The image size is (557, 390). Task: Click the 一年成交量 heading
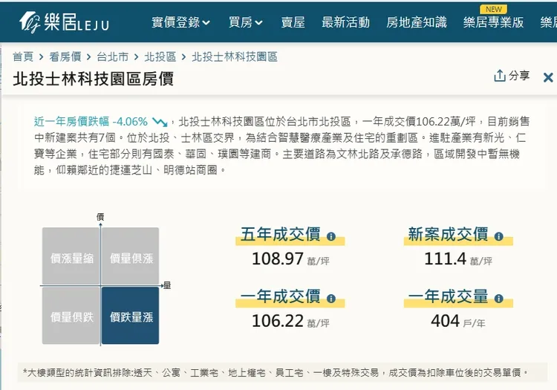click(448, 296)
